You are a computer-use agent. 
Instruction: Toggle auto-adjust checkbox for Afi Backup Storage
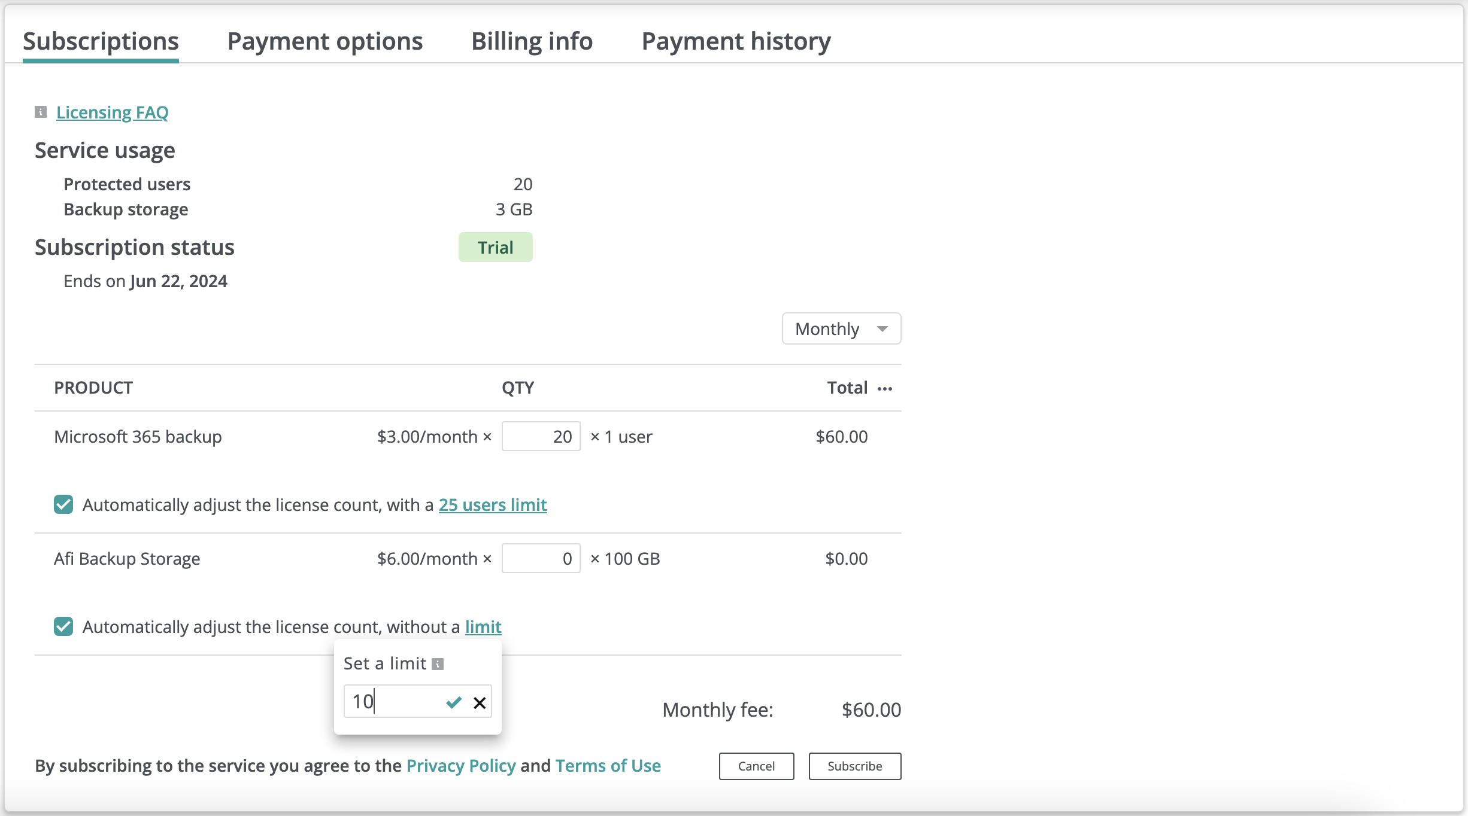click(x=63, y=626)
